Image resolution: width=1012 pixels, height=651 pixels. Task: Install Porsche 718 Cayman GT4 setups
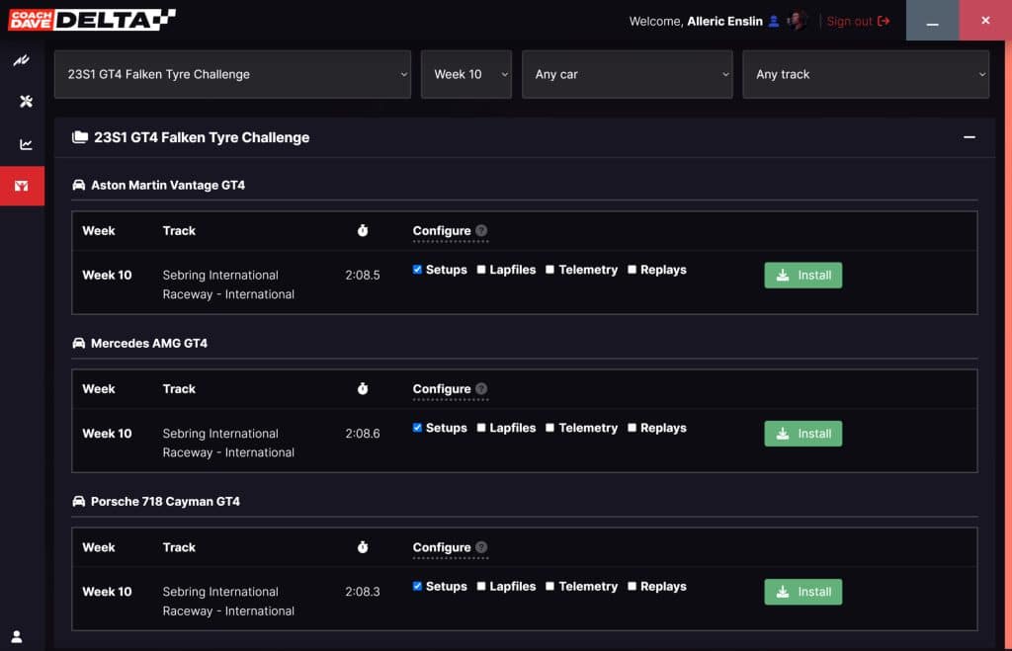pos(802,592)
